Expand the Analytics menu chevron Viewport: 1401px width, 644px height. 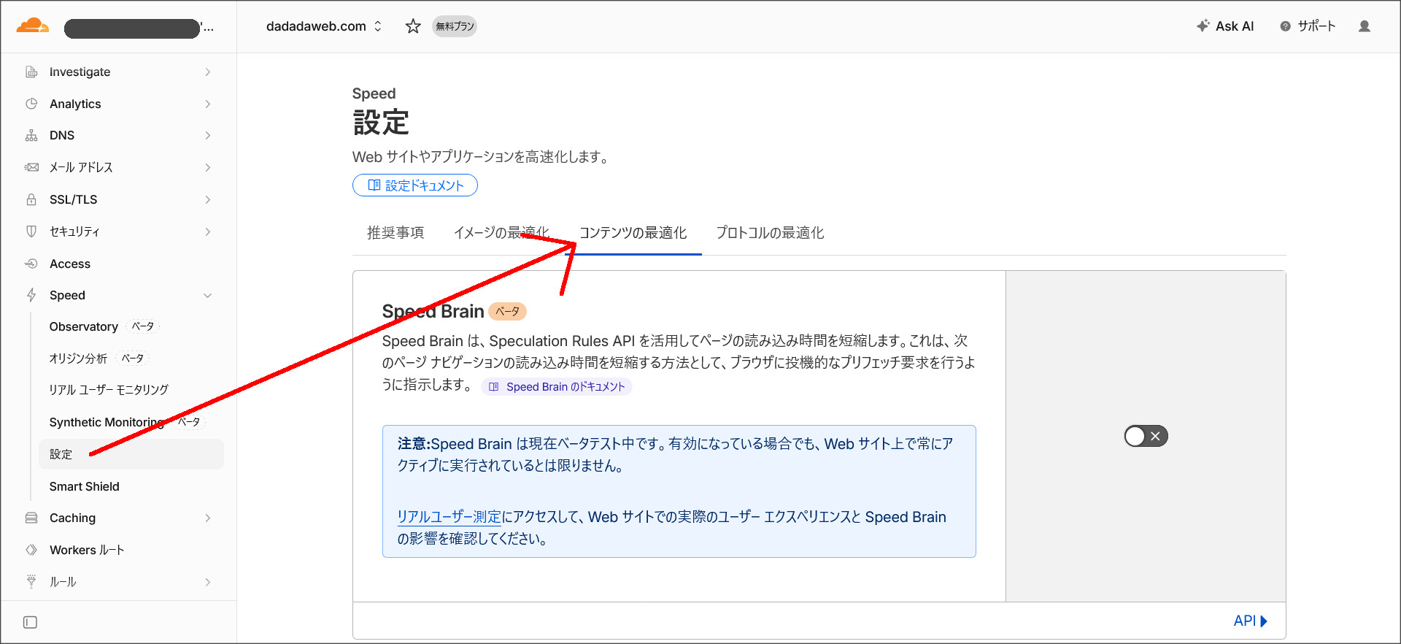click(208, 104)
